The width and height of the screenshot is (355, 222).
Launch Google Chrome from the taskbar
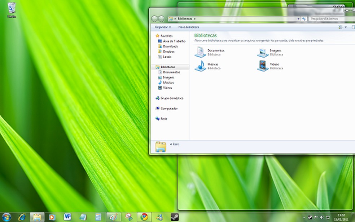click(144, 217)
